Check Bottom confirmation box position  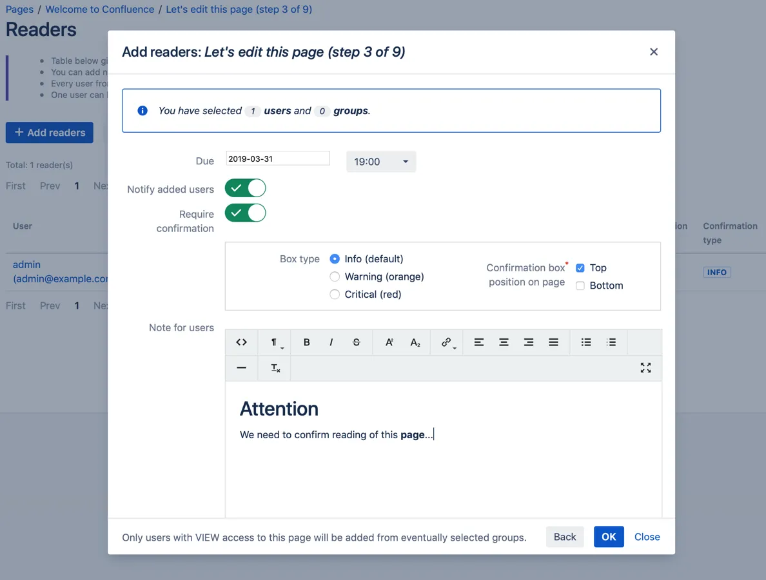(x=580, y=285)
